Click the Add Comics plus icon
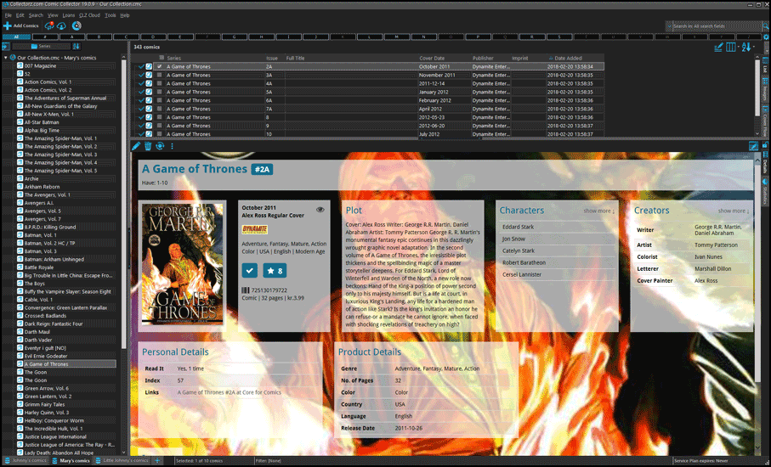Image resolution: width=771 pixels, height=467 pixels. pyautogui.click(x=8, y=25)
